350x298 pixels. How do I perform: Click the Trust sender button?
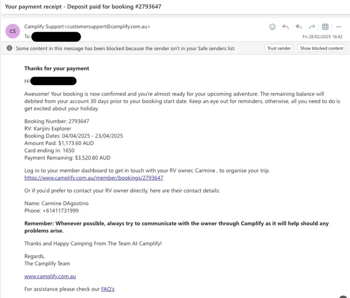[279, 48]
